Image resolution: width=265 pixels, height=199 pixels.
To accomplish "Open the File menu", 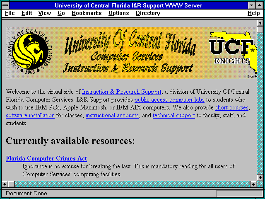I will point(10,13).
